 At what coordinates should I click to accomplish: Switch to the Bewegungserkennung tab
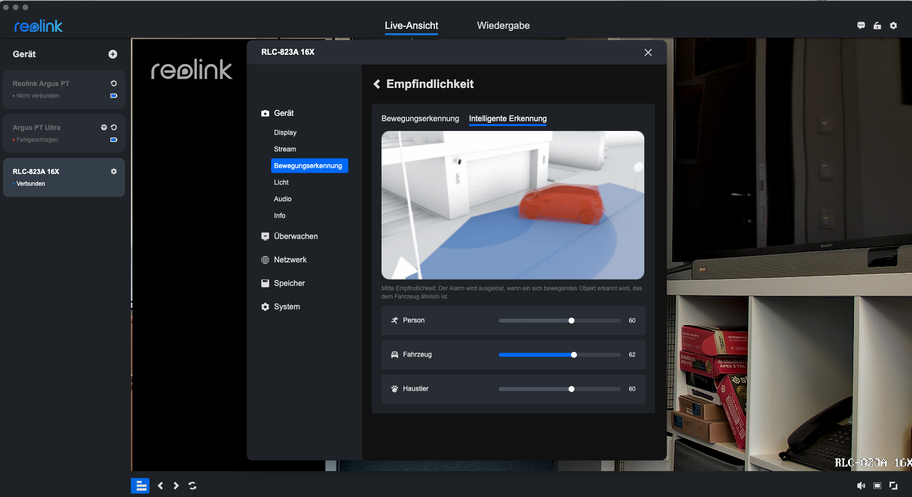tap(420, 119)
